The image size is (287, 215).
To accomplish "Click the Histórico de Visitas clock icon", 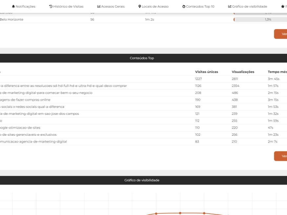I will click(51, 7).
